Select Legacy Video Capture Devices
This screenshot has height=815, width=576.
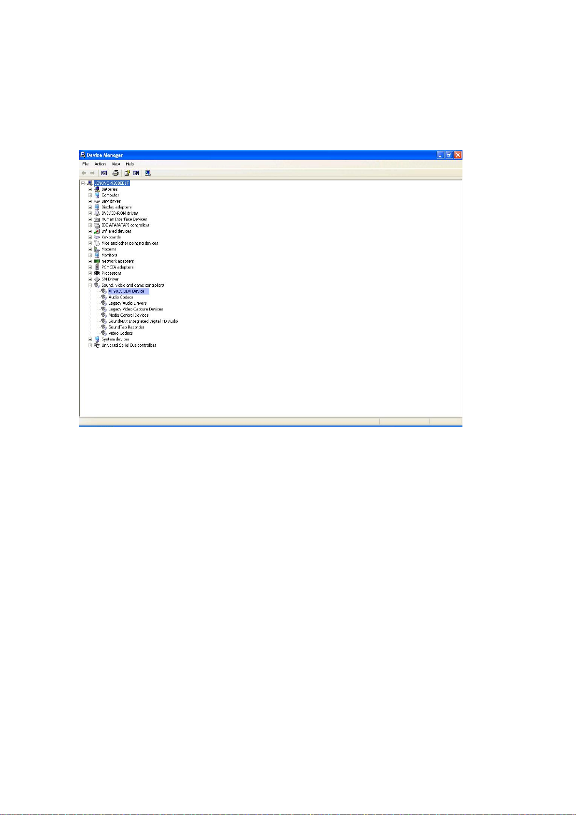coord(136,309)
